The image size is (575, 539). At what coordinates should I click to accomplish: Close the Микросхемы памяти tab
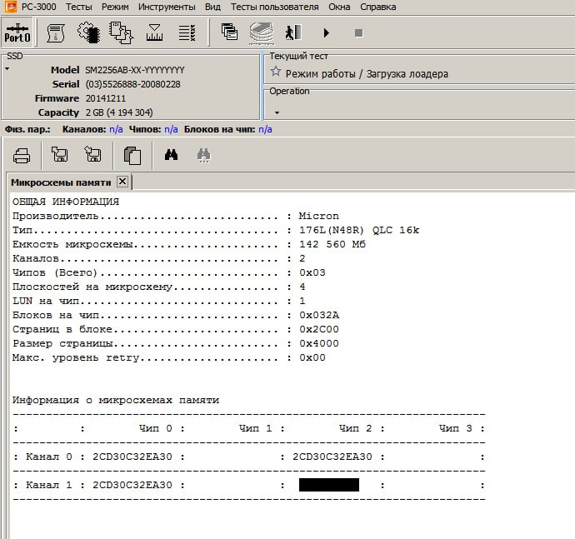pos(122,182)
